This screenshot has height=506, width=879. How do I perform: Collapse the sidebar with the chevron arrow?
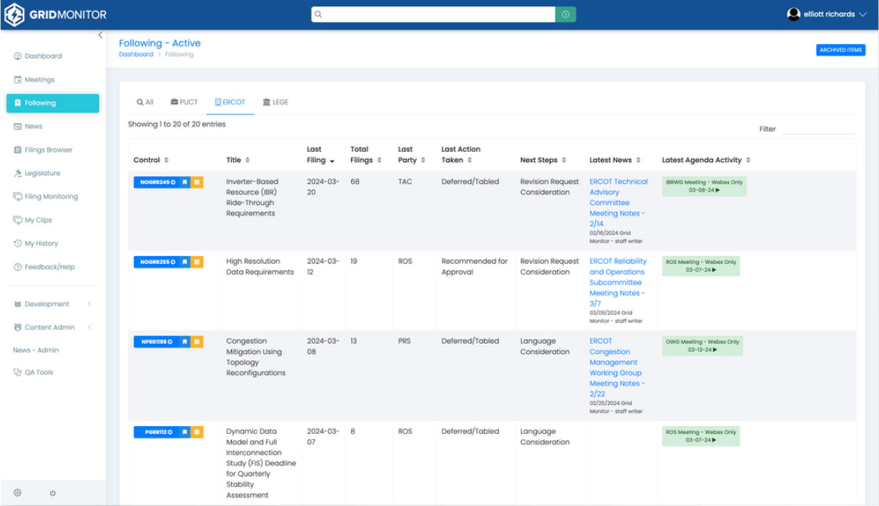click(x=100, y=35)
